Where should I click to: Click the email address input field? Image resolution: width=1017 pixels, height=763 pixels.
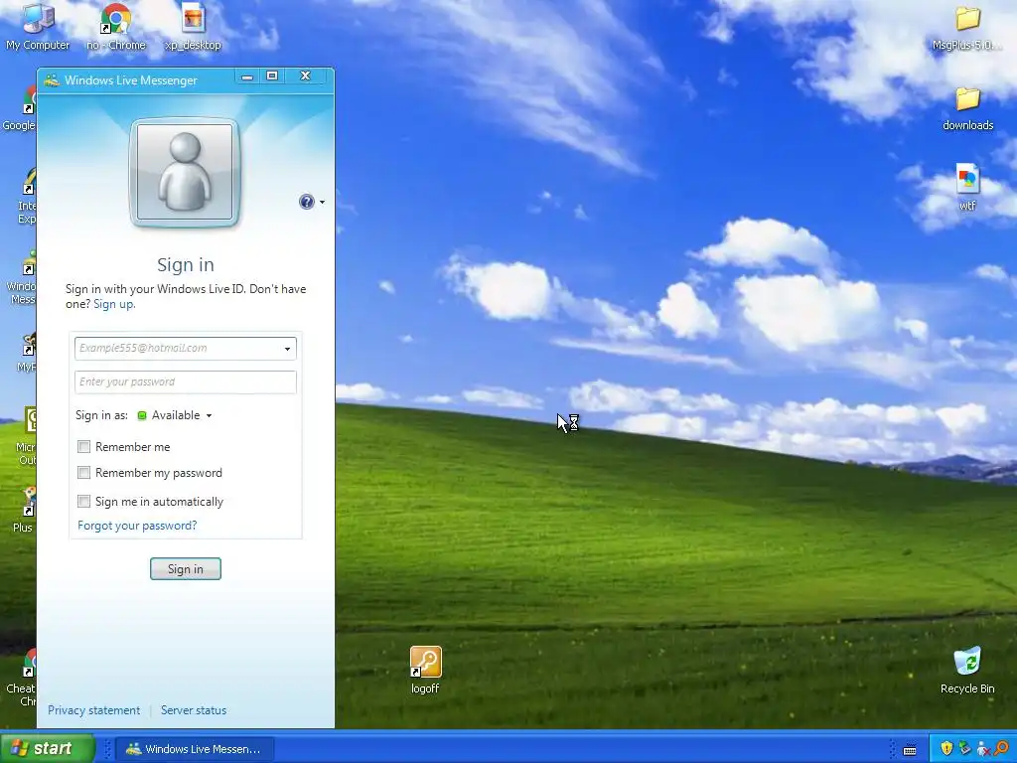click(x=186, y=349)
